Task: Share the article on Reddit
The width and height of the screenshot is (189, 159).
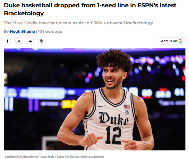Action: pyautogui.click(x=31, y=41)
